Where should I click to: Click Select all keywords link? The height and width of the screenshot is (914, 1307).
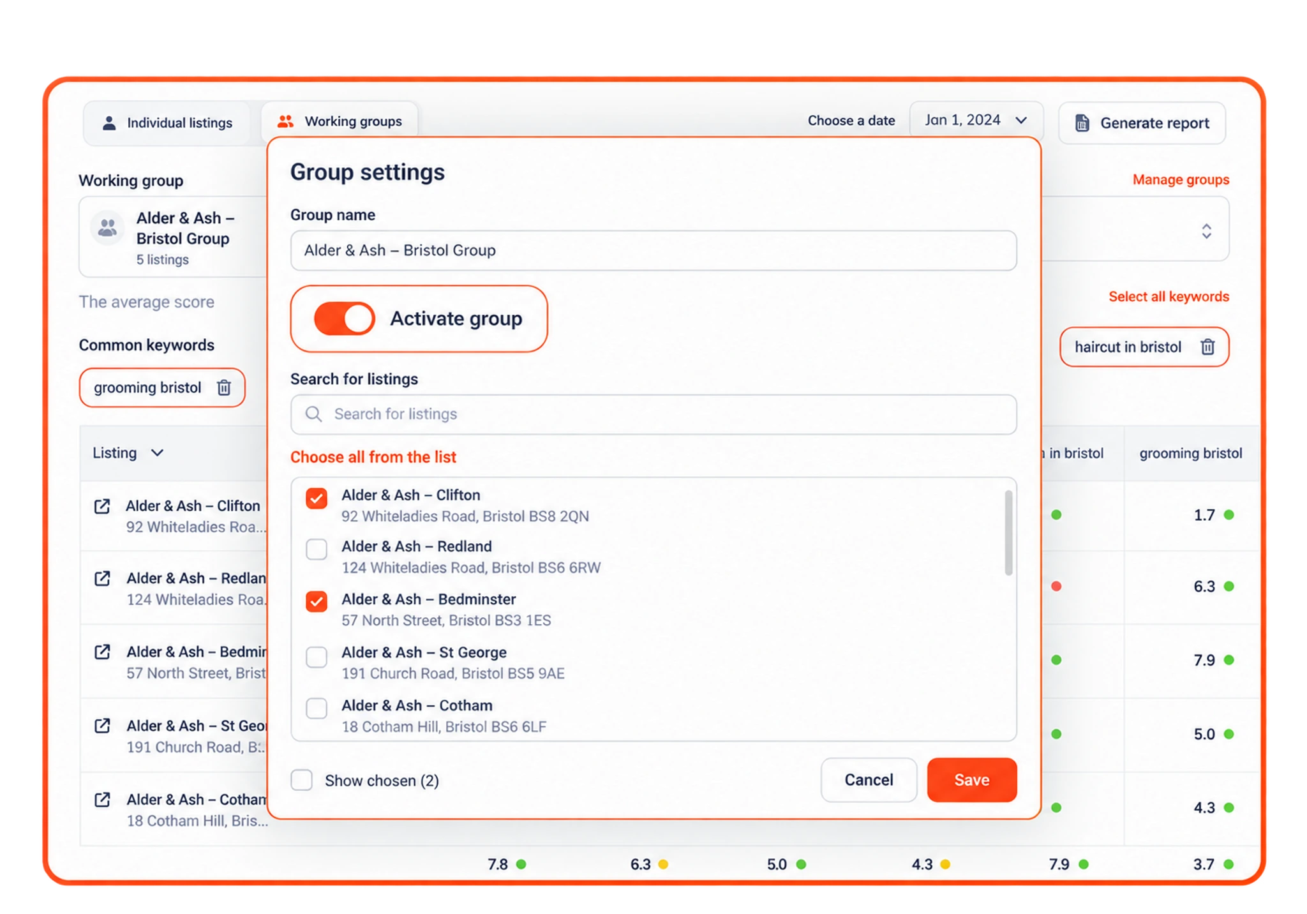[1169, 296]
